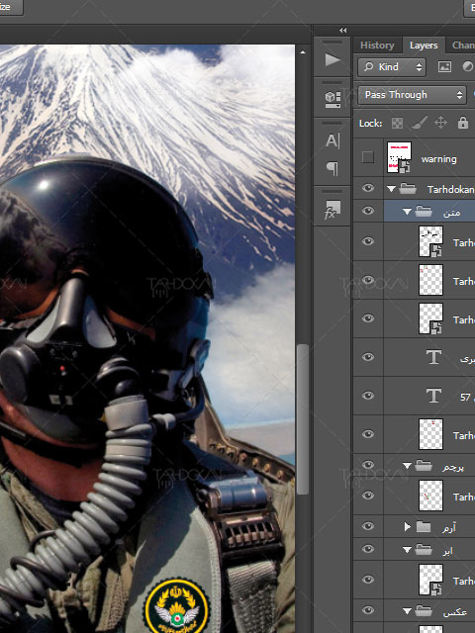Click the lock all padlock icon

463,123
